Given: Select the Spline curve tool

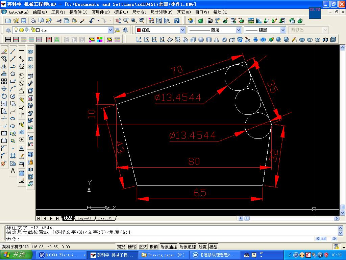Looking at the screenshot, I should tap(13, 111).
